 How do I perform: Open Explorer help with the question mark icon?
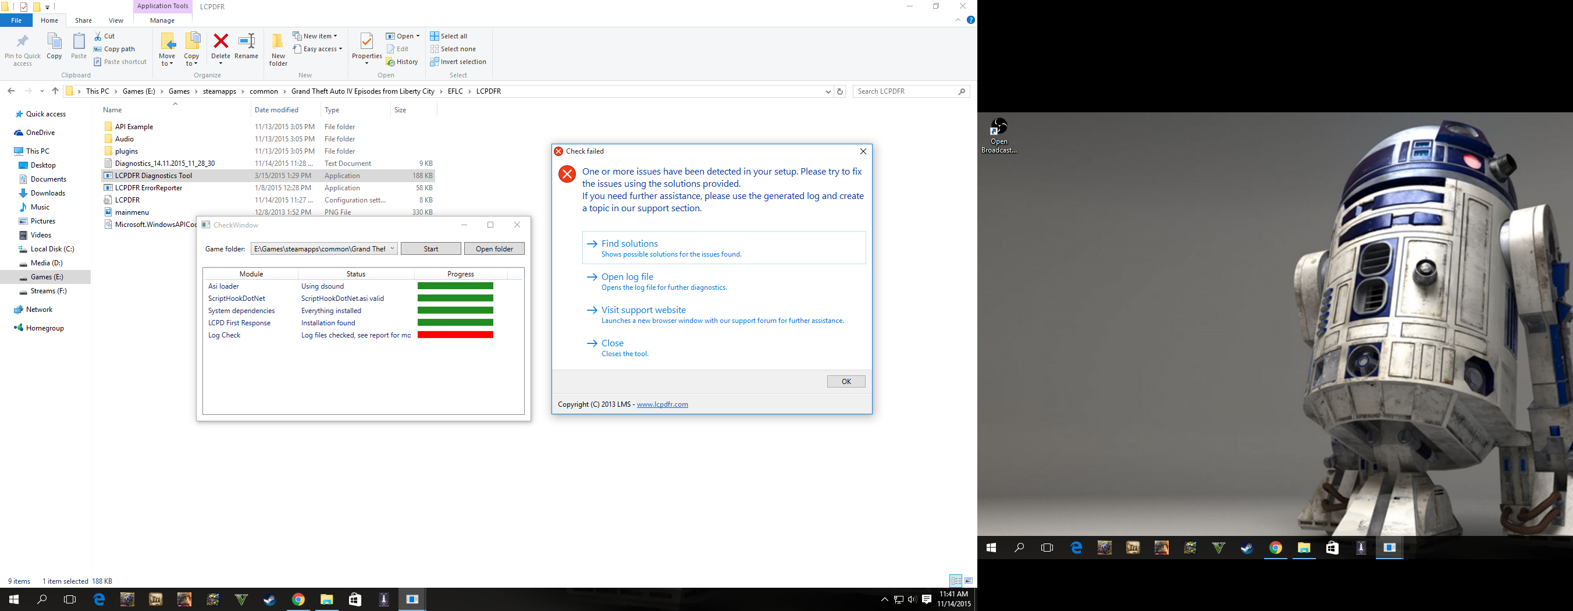click(x=970, y=20)
